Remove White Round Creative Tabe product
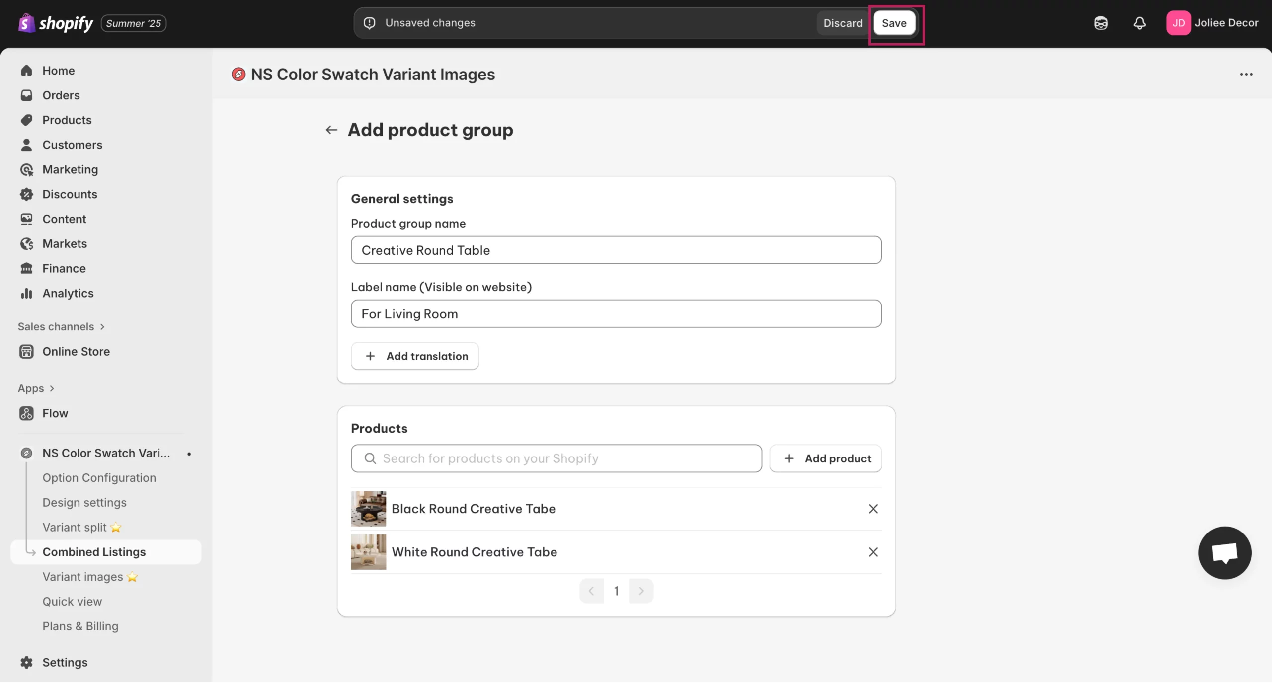This screenshot has width=1272, height=685. [x=873, y=552]
